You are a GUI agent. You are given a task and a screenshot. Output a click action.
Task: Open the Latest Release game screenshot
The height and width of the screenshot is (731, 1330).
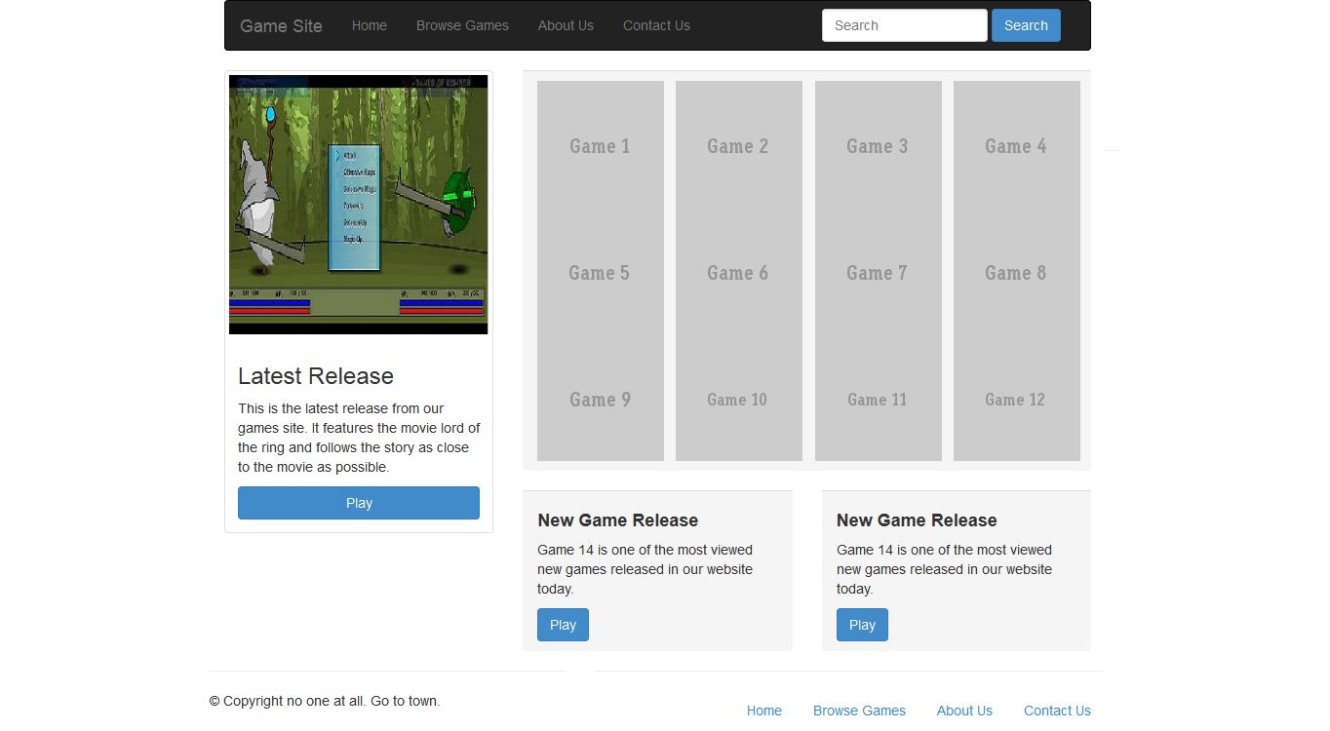(358, 204)
